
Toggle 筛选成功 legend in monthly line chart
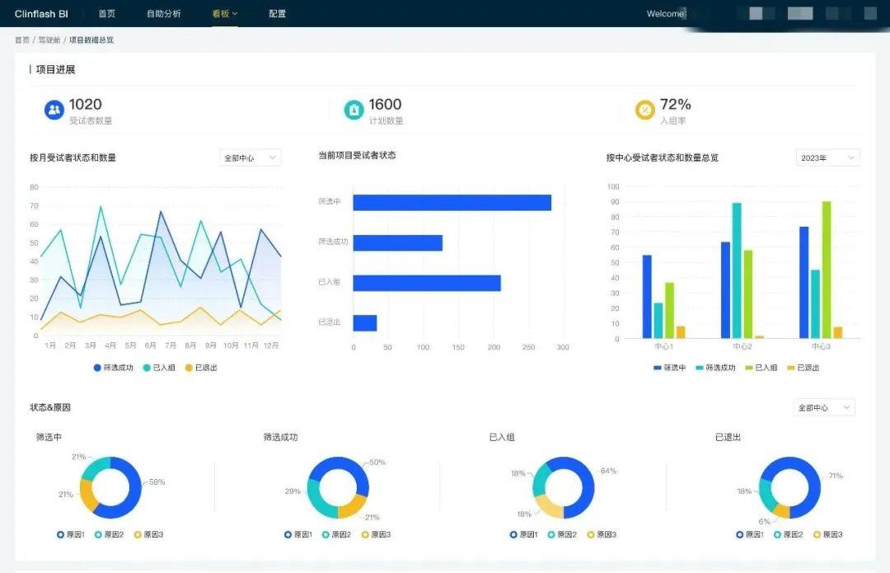pos(114,368)
